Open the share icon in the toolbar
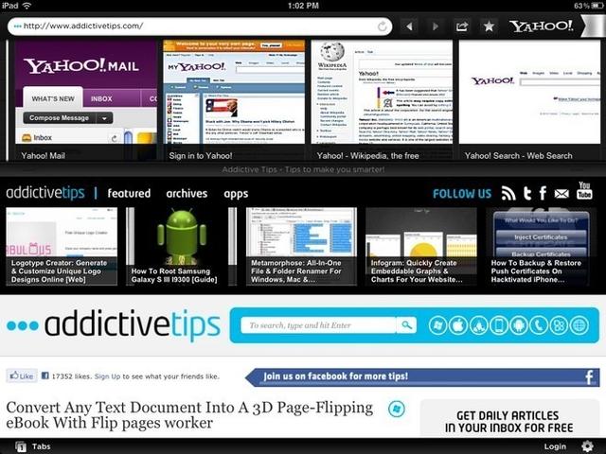This screenshot has height=454, width=606. click(x=462, y=26)
